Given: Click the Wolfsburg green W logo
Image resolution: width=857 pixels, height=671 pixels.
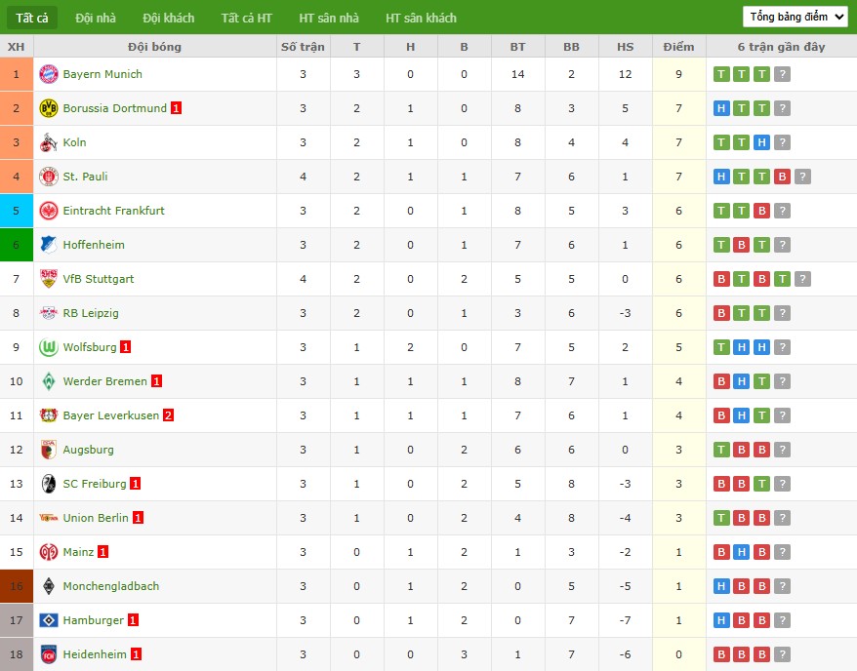Looking at the screenshot, I should (x=48, y=347).
